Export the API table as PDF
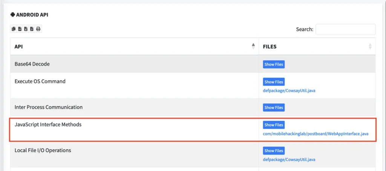 pos(32,29)
